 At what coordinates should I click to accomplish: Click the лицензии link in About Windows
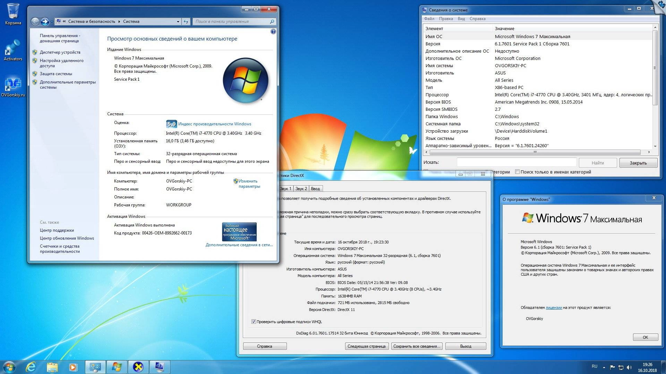tap(554, 308)
